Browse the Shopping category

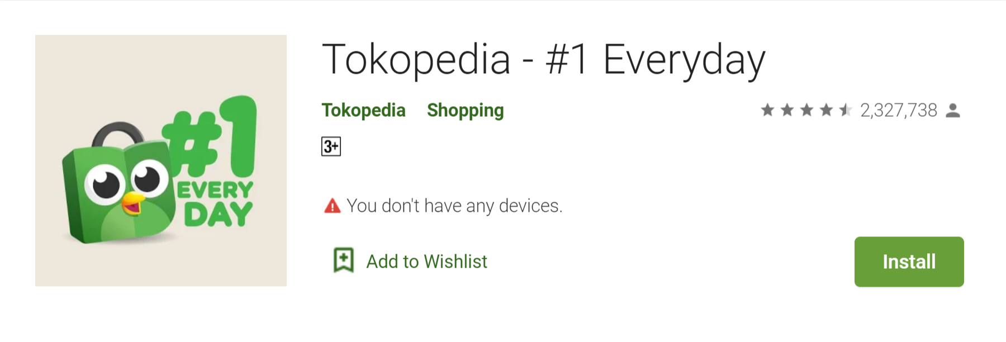point(465,110)
